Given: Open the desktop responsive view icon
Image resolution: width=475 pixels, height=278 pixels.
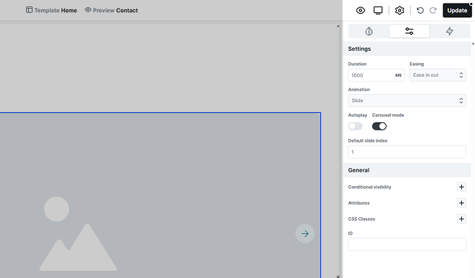Looking at the screenshot, I should pos(378,10).
